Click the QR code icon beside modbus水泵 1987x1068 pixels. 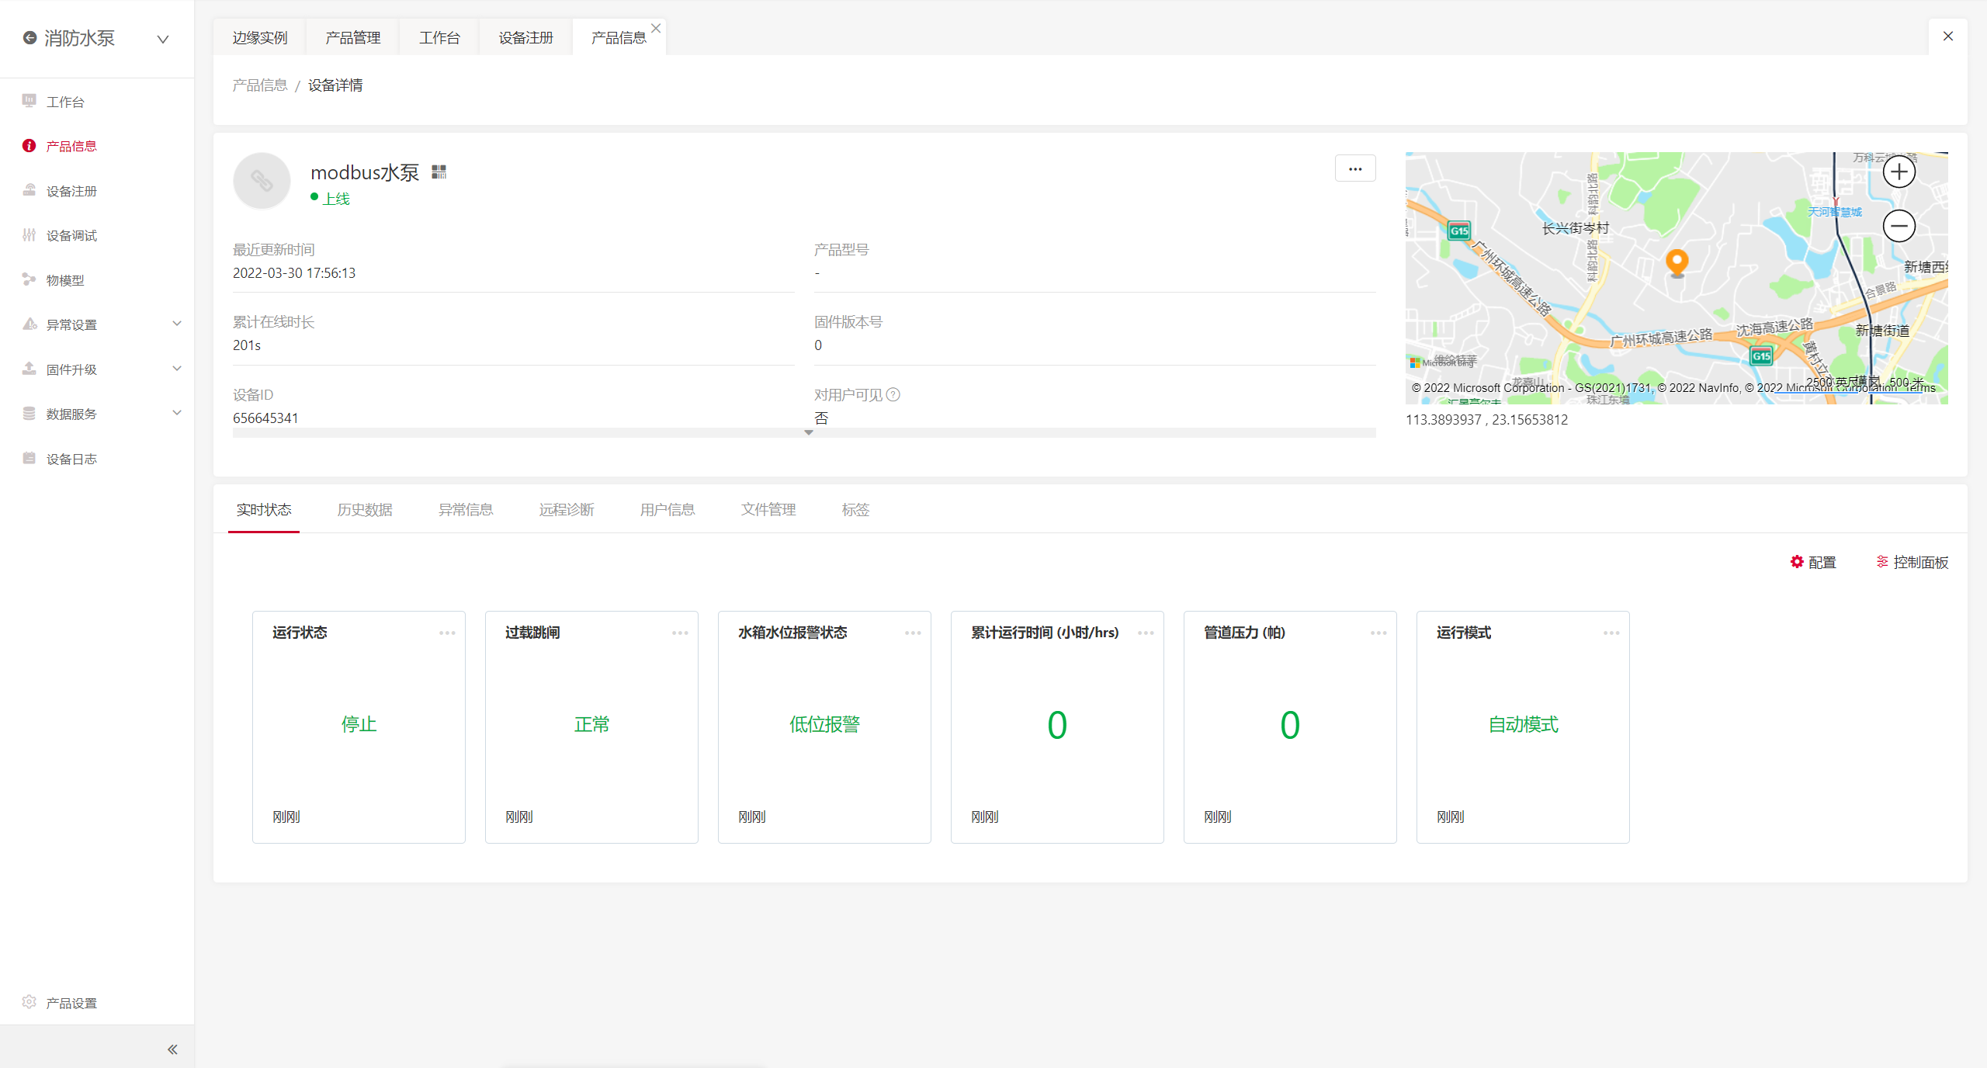439,172
